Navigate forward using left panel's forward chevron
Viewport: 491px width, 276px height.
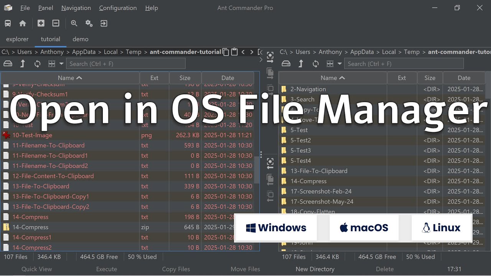tap(252, 52)
